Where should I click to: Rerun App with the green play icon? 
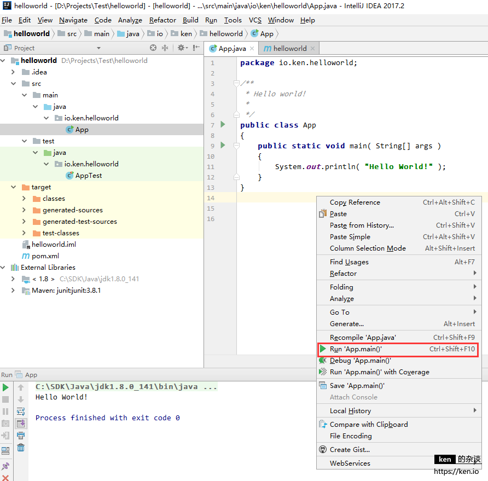tap(5, 387)
